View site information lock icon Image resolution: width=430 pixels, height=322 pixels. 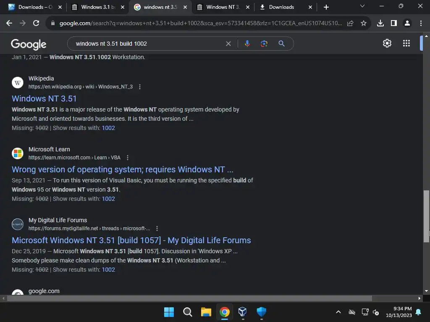click(53, 23)
